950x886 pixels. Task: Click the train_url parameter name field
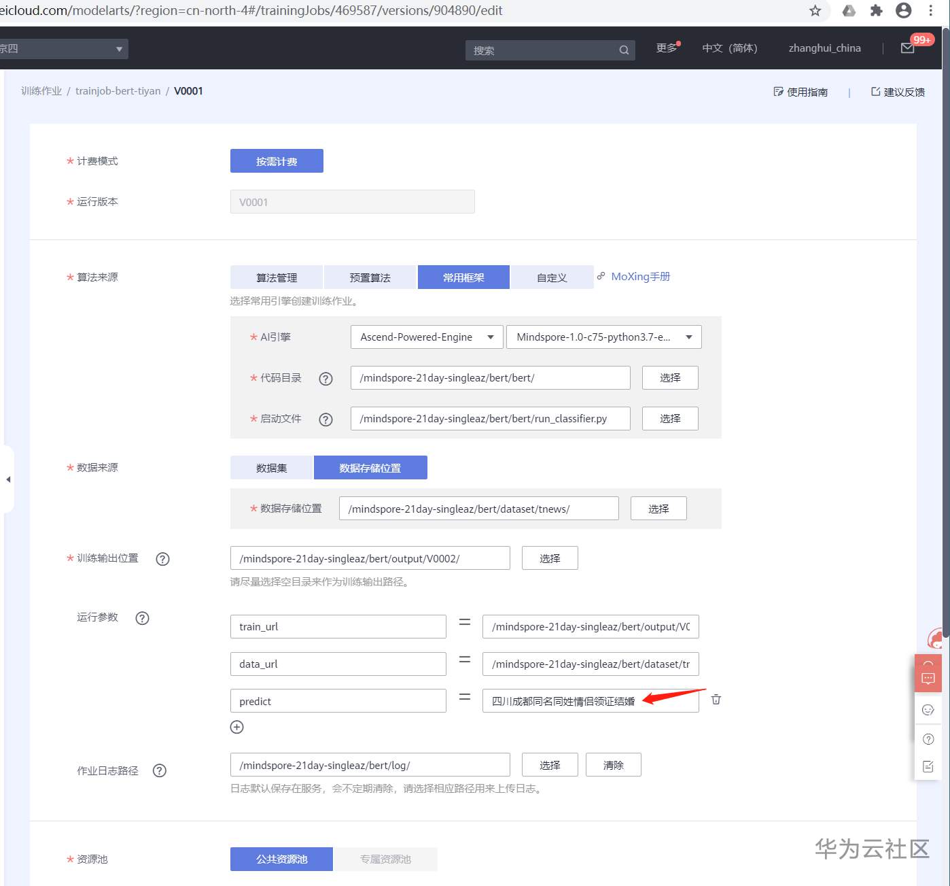[338, 627]
